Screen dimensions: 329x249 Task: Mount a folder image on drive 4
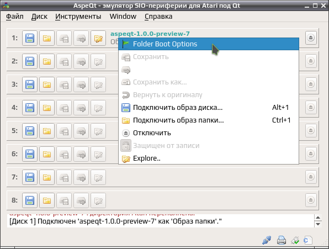[x=47, y=108]
